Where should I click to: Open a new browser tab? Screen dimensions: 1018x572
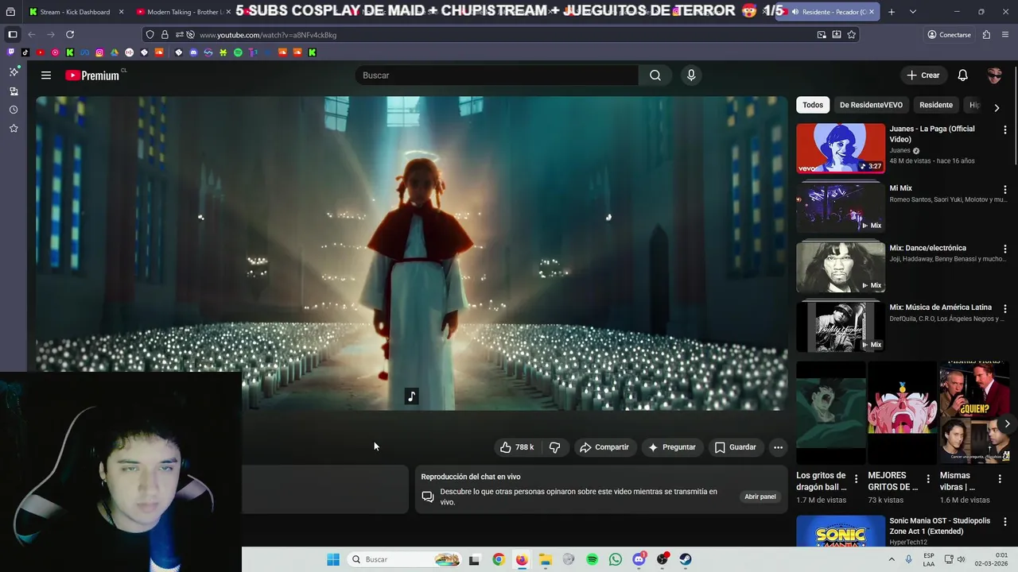(891, 12)
